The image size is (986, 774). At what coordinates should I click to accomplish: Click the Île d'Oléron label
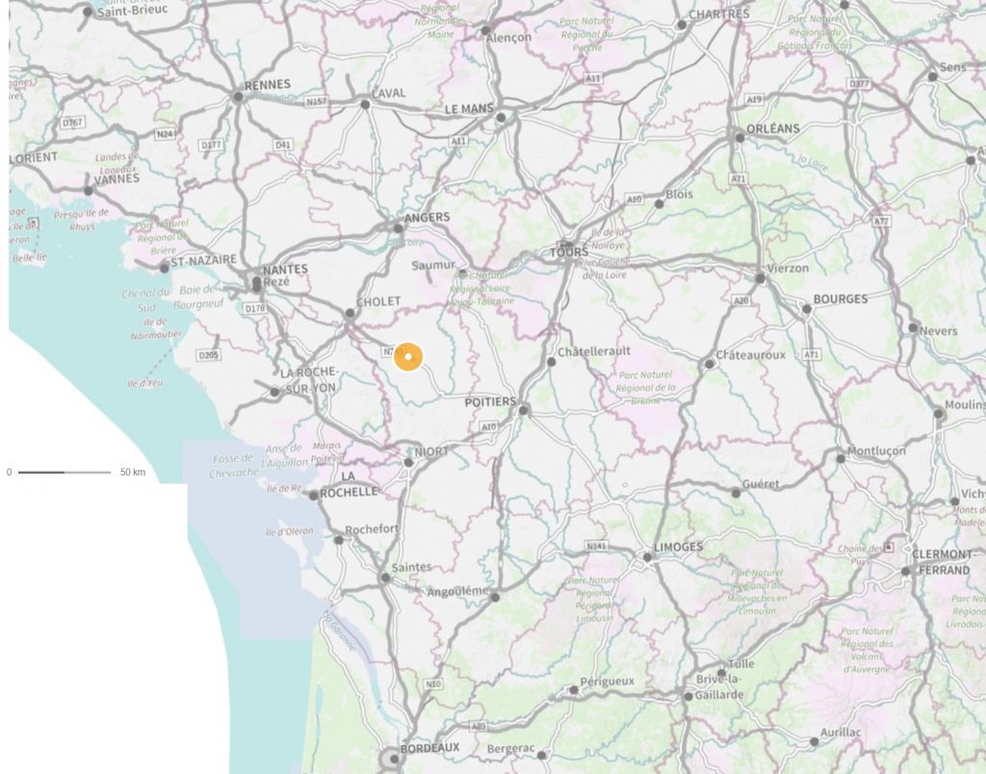click(x=289, y=532)
